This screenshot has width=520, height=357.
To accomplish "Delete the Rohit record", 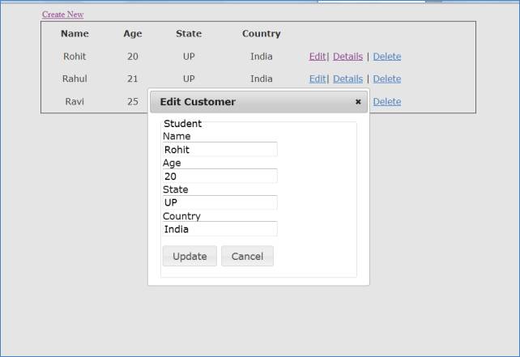I will (386, 57).
